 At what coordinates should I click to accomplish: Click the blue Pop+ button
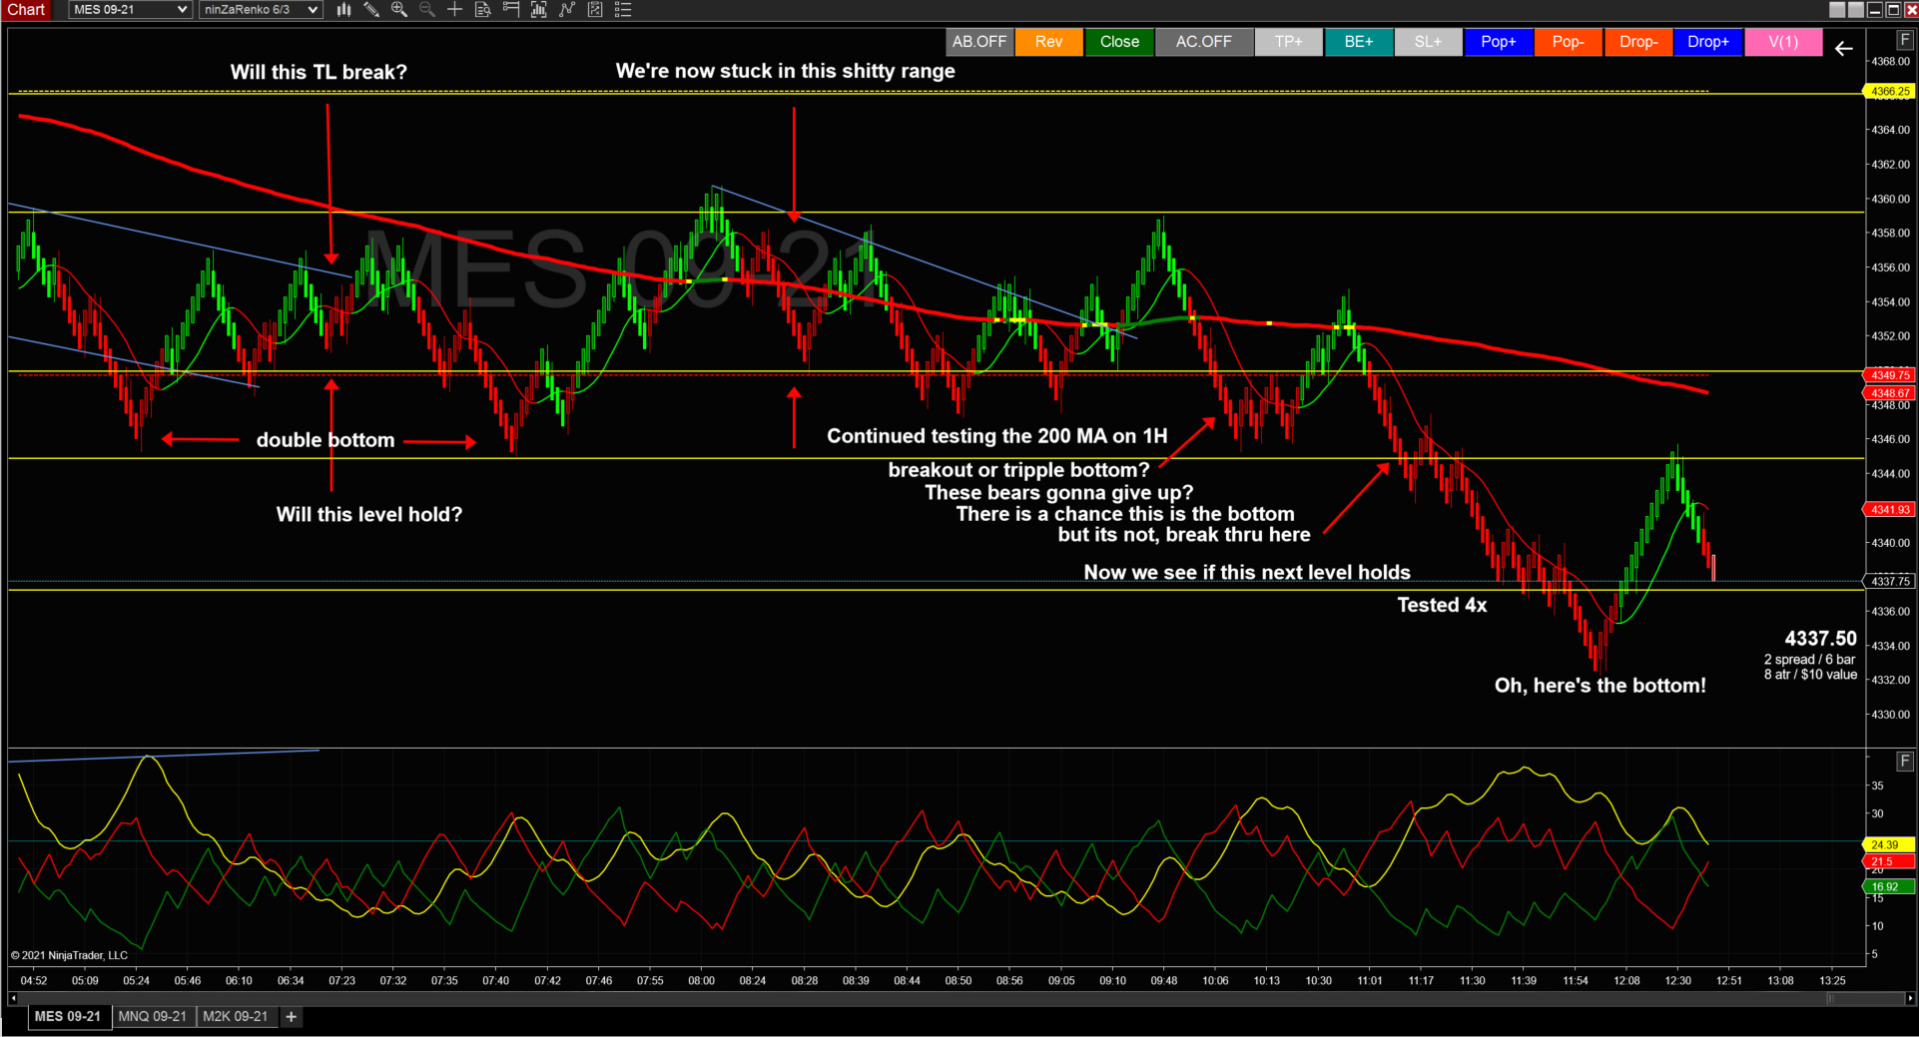click(1499, 42)
